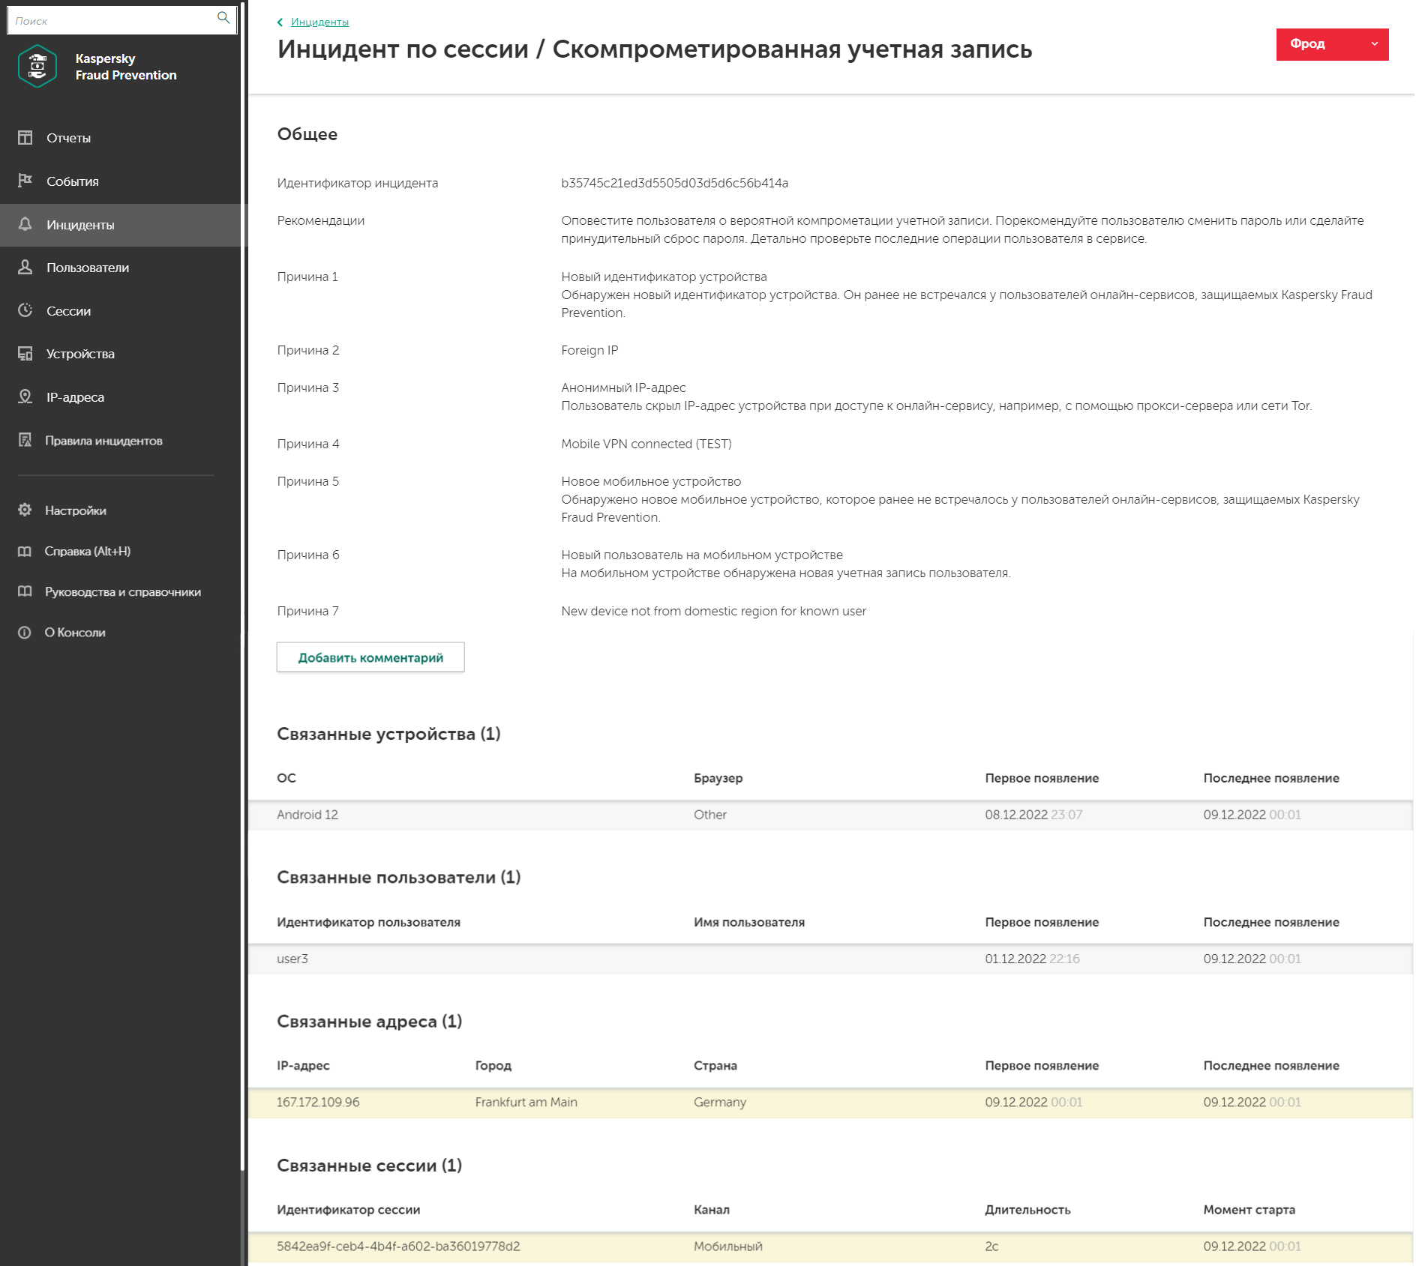This screenshot has width=1416, height=1266.
Task: Open Руководства и справочники menu item
Action: point(122,592)
